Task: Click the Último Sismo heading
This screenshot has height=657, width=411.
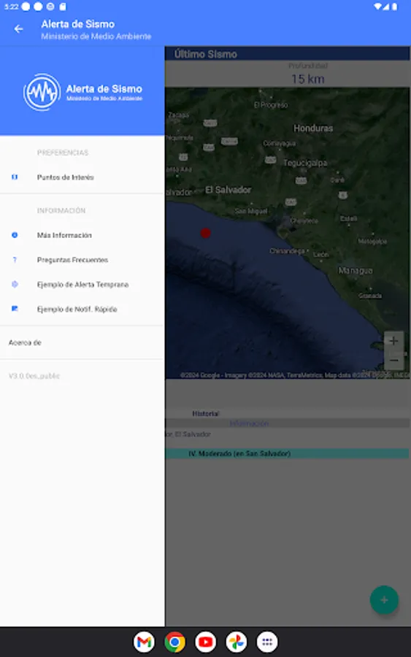Action: [x=206, y=54]
